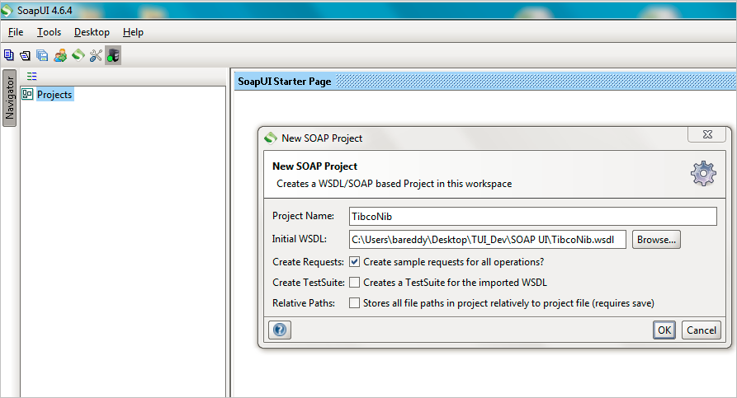The image size is (737, 398).
Task: Click the gear icon in dialog header
Action: [703, 174]
